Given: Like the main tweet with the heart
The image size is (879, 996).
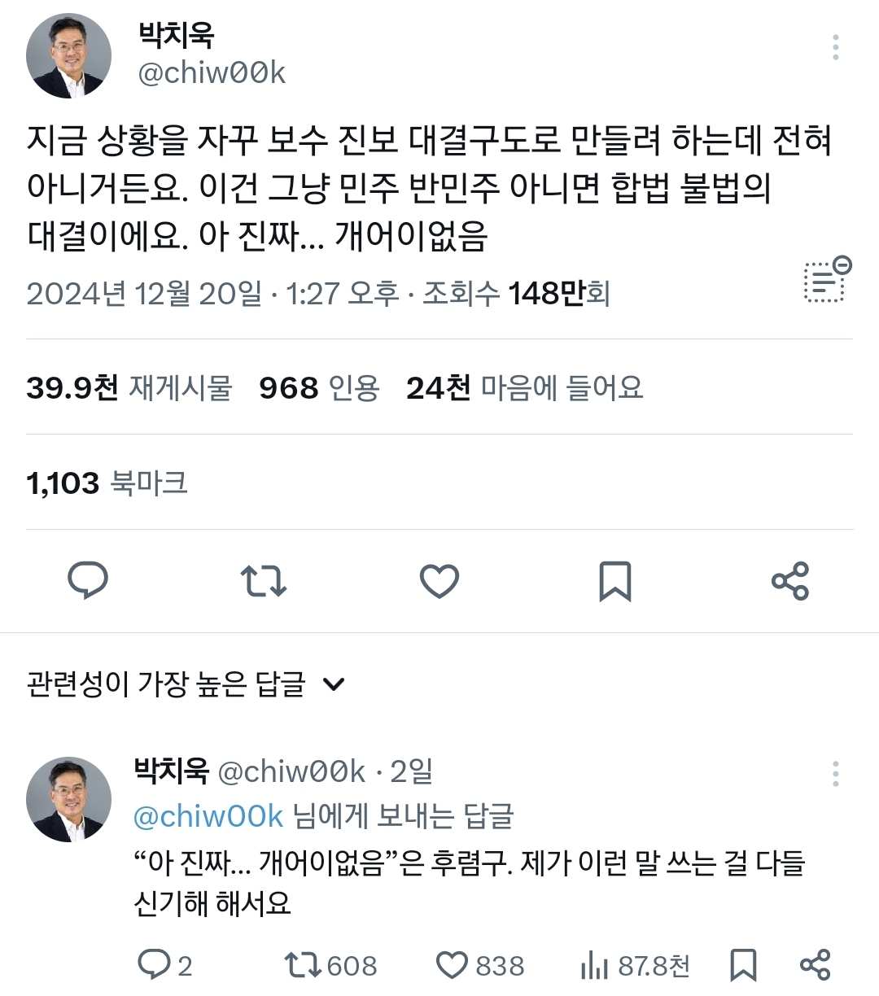Looking at the screenshot, I should [x=439, y=581].
